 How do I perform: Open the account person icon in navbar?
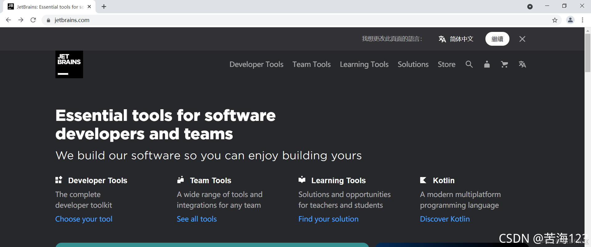click(487, 64)
